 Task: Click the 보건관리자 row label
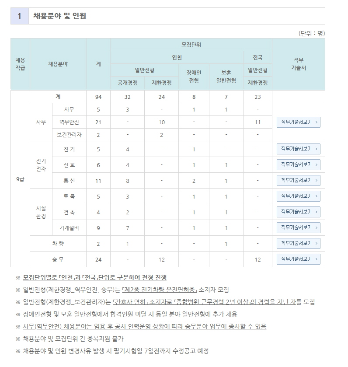point(69,135)
